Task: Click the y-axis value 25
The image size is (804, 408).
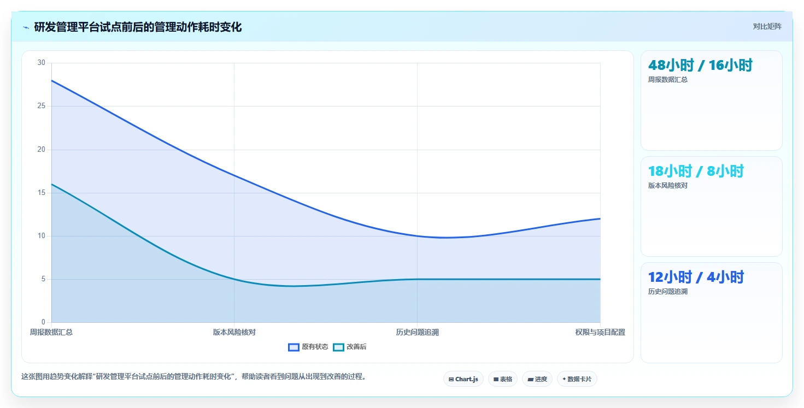Action: pyautogui.click(x=42, y=106)
